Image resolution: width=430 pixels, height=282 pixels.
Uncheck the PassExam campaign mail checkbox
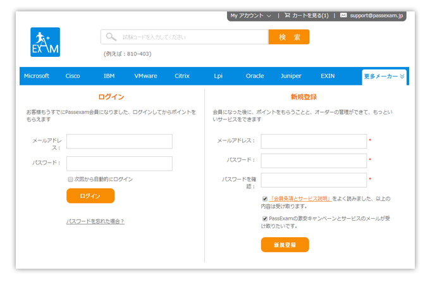265,219
